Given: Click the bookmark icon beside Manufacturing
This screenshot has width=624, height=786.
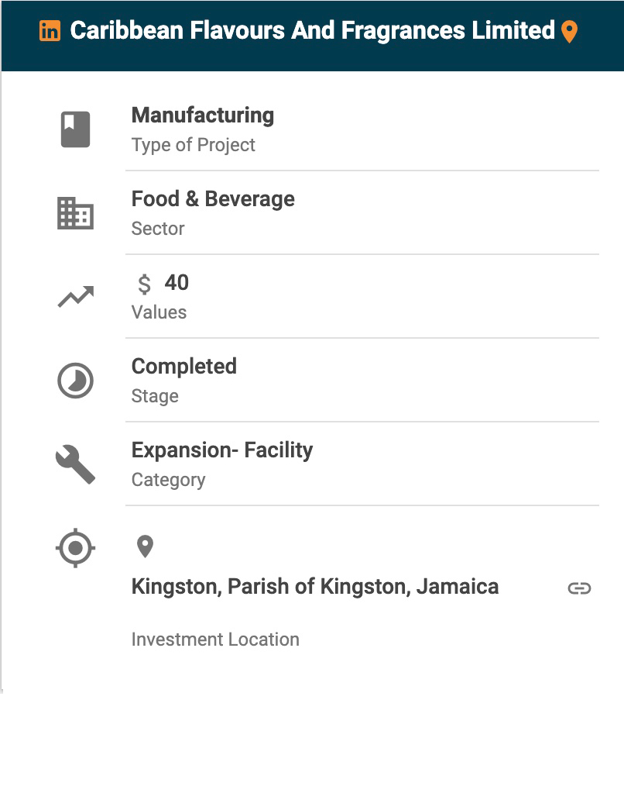Looking at the screenshot, I should point(75,129).
